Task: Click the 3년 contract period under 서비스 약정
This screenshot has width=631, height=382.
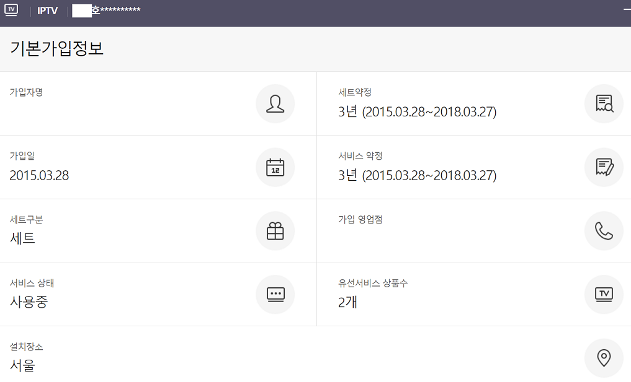Action: pyautogui.click(x=417, y=176)
